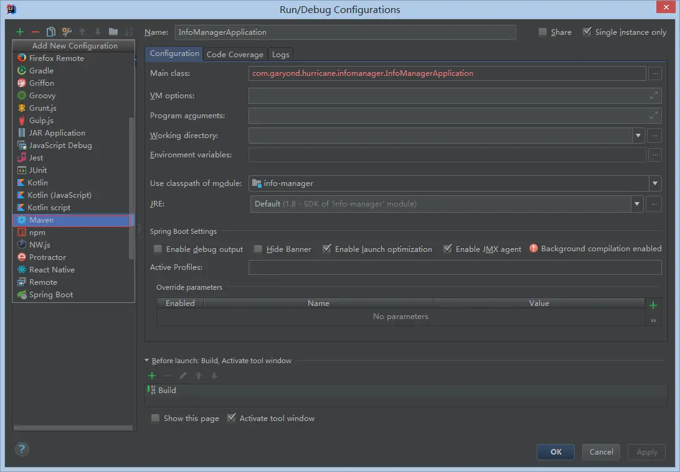
Task: Open Use classpath of module dropdown
Action: (655, 183)
